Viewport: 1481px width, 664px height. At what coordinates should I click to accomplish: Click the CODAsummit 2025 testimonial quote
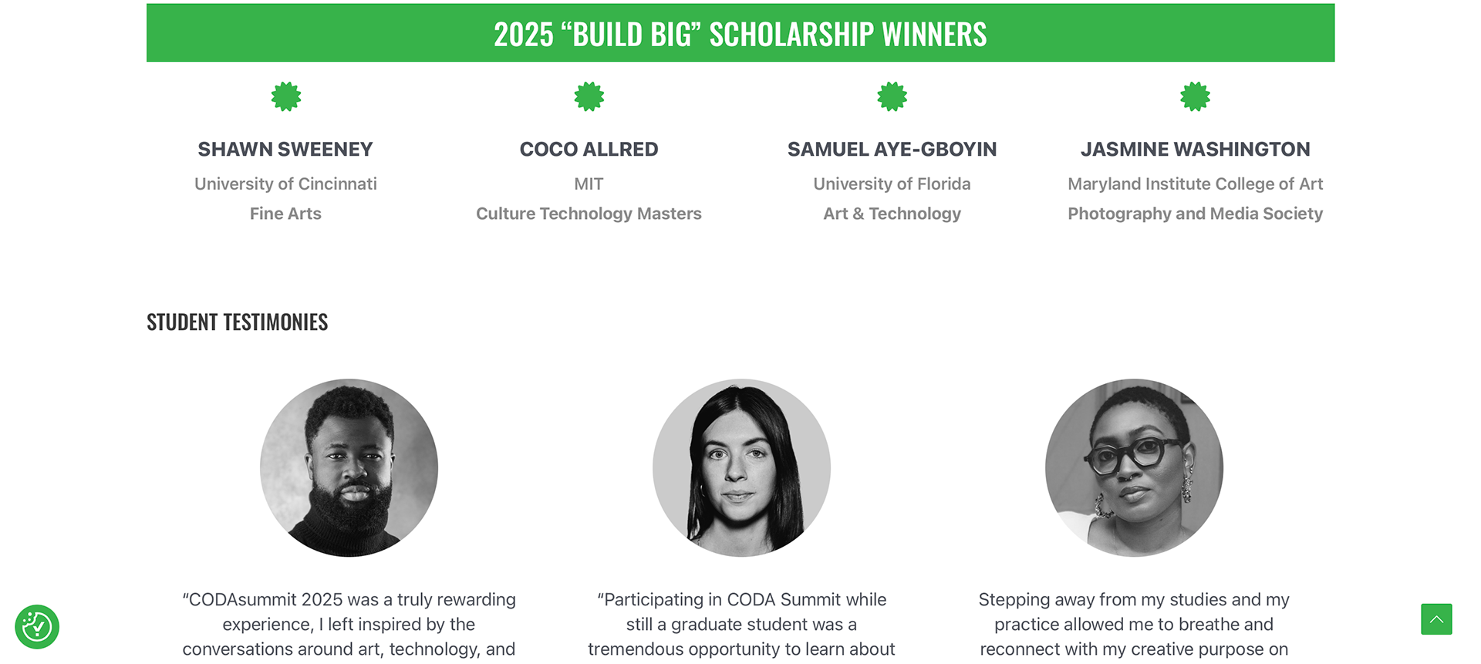coord(349,624)
